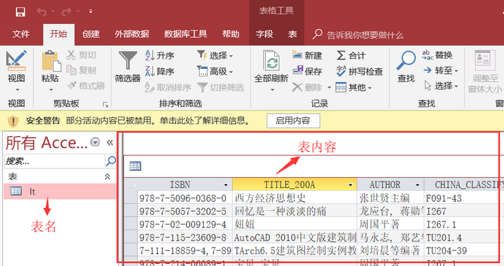The height and width of the screenshot is (266, 504).
Task: Click the navigation search magnifier icon
Action: 111,161
